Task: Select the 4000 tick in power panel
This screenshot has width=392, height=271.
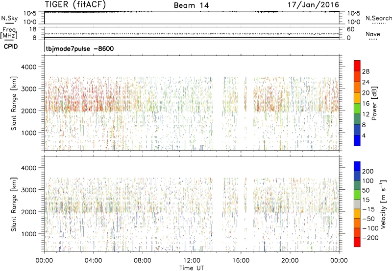Action: 29,67
